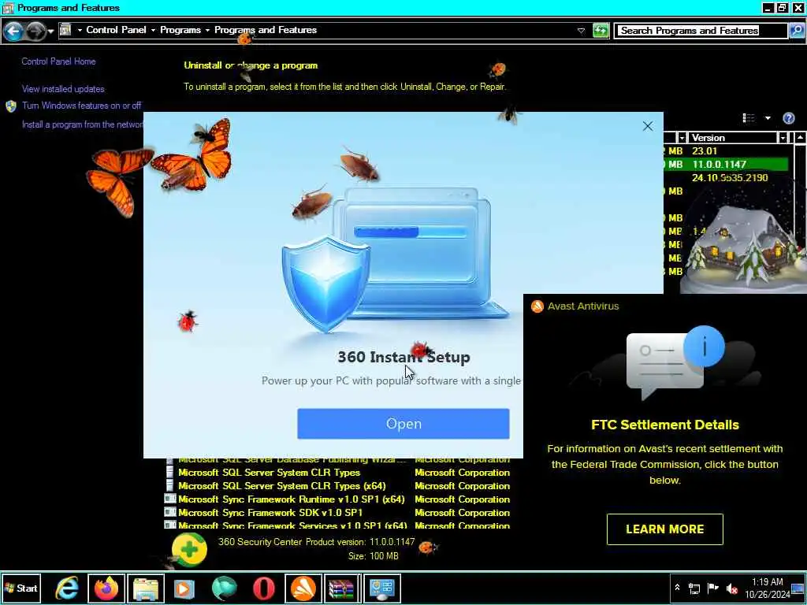Click the list scrollbar up arrow

pos(800,138)
